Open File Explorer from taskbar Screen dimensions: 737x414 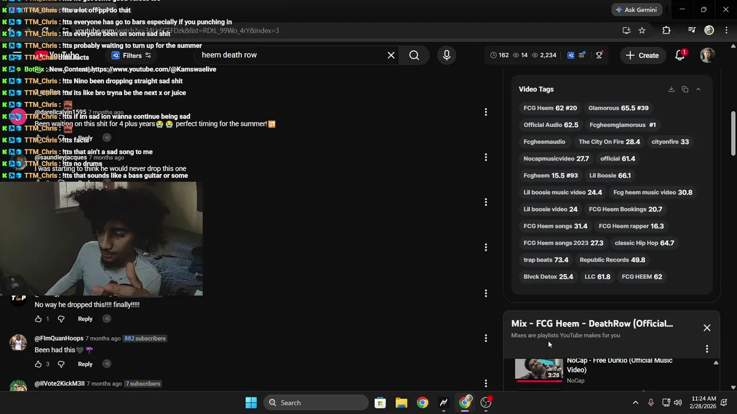(401, 402)
